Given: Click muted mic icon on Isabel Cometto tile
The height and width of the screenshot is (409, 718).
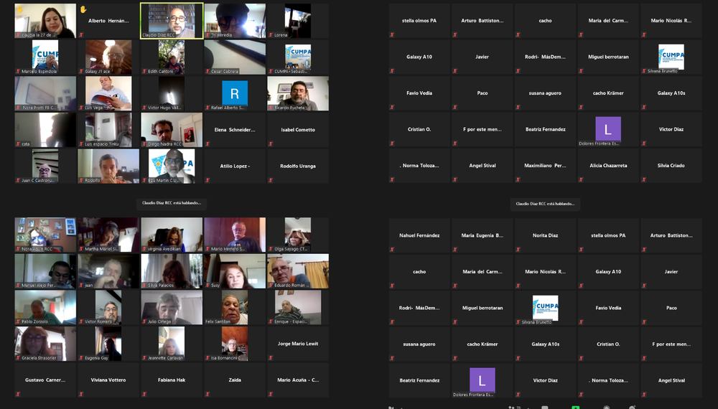Looking at the screenshot, I should [x=270, y=144].
